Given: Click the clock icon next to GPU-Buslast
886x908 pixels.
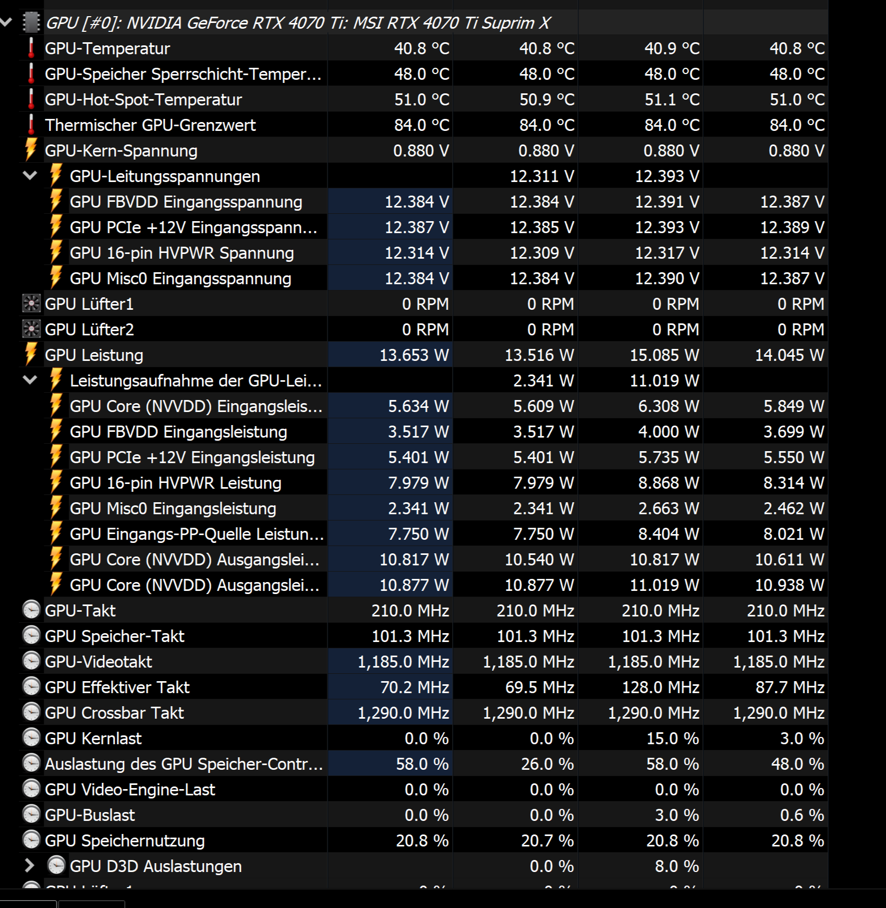Looking at the screenshot, I should click(30, 815).
